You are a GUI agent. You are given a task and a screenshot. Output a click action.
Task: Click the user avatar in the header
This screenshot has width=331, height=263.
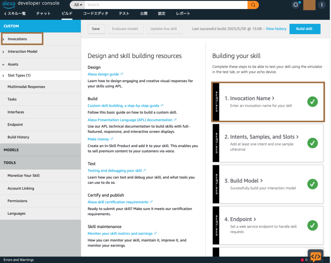pos(309,5)
